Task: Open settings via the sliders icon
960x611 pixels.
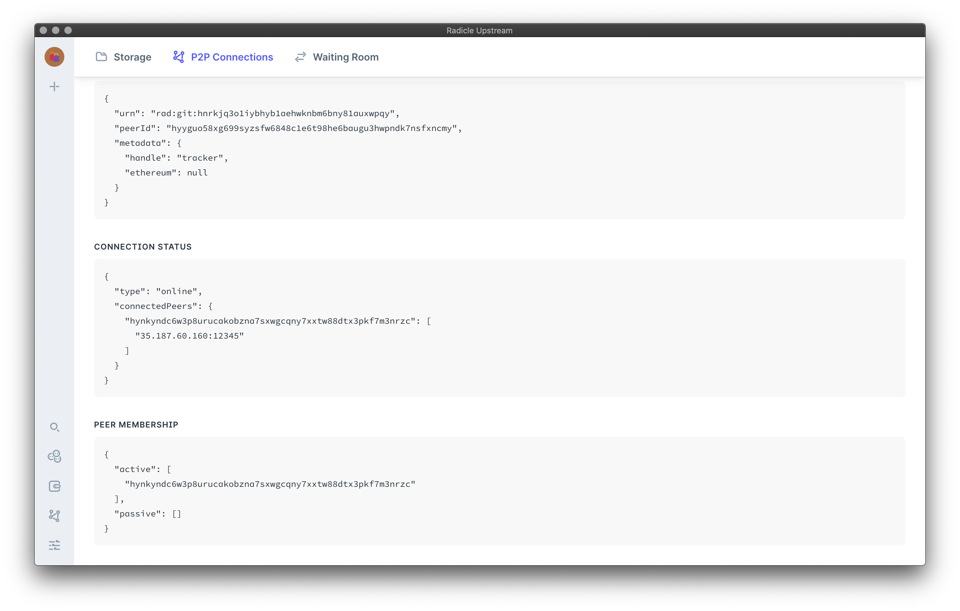Action: [54, 545]
